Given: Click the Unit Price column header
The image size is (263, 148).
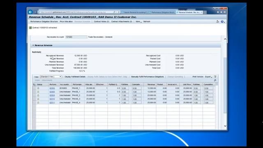Looking at the screenshot, I should (186, 85).
